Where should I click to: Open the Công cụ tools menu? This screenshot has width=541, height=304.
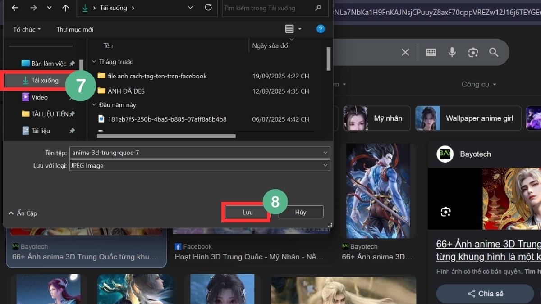click(478, 84)
